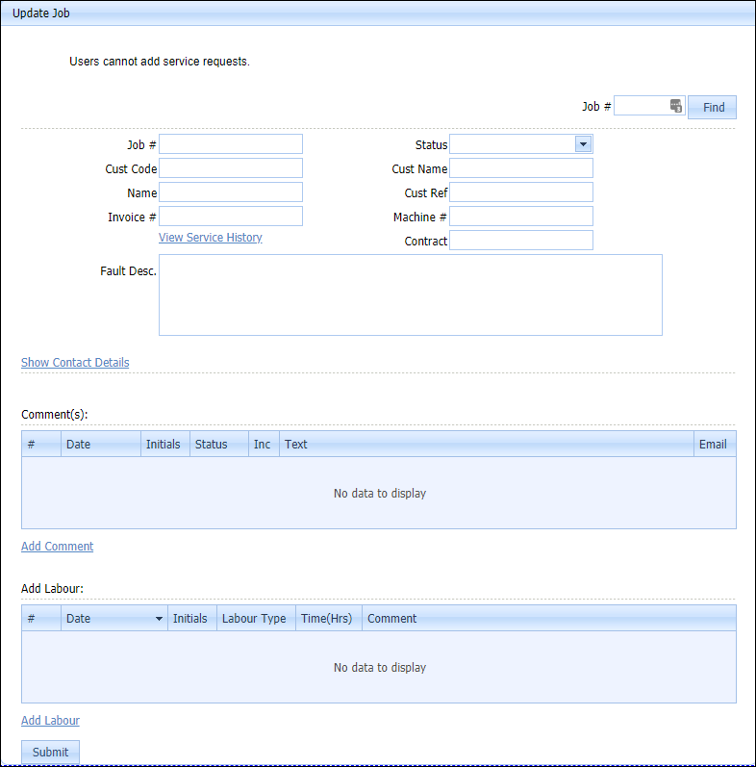Select the Contract field

pyautogui.click(x=521, y=241)
